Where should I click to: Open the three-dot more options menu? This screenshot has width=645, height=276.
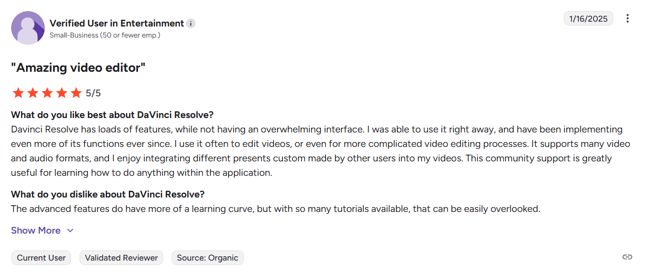627,19
